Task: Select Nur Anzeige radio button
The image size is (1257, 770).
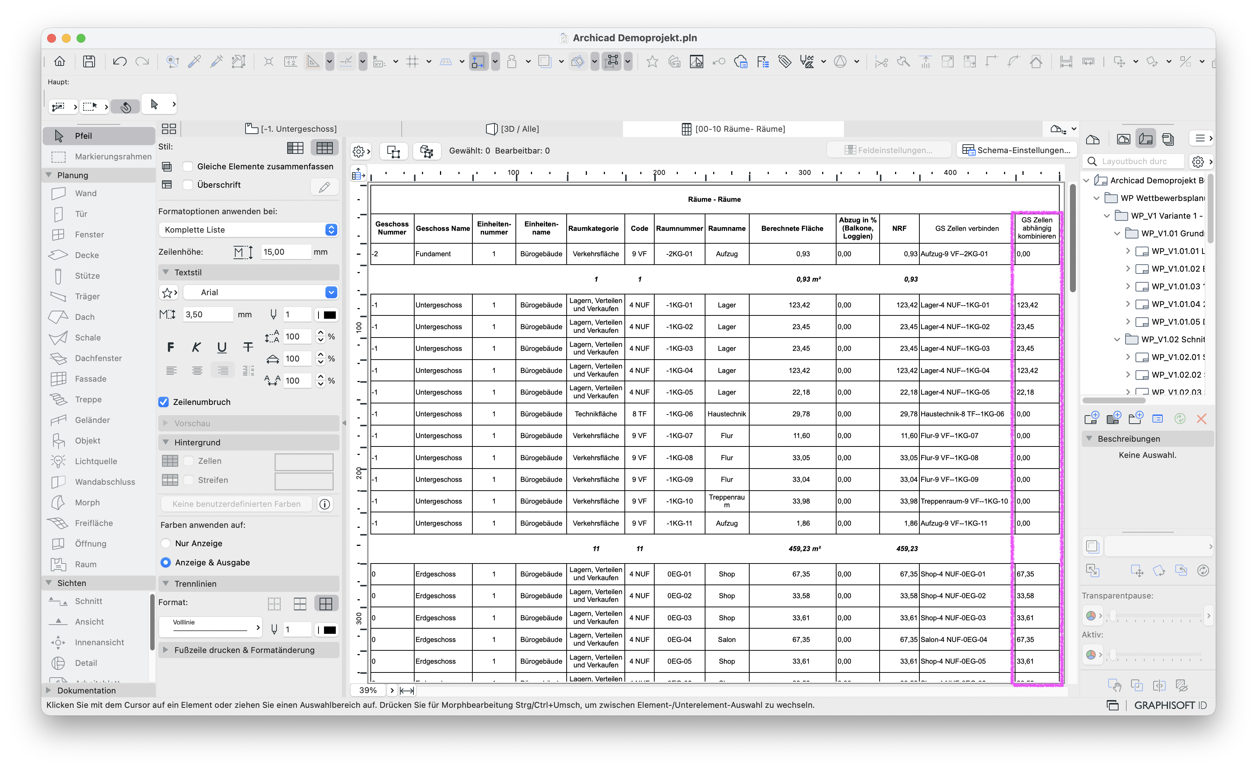Action: click(x=166, y=543)
